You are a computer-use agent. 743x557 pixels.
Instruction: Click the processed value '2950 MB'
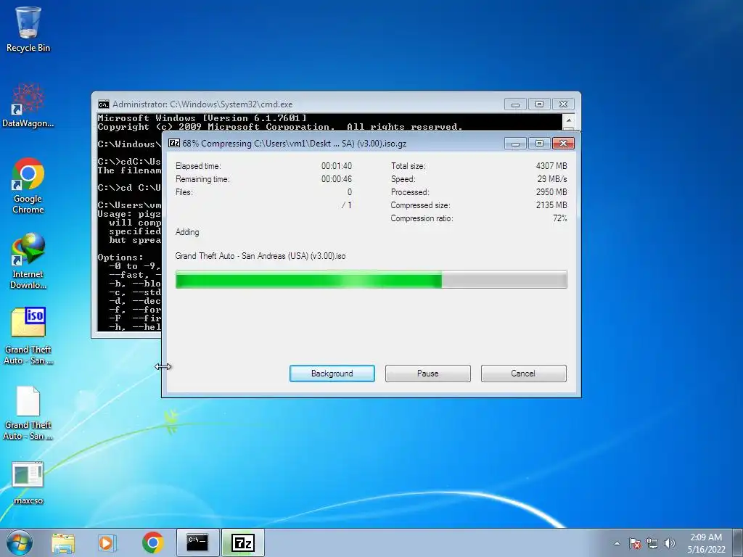(551, 191)
